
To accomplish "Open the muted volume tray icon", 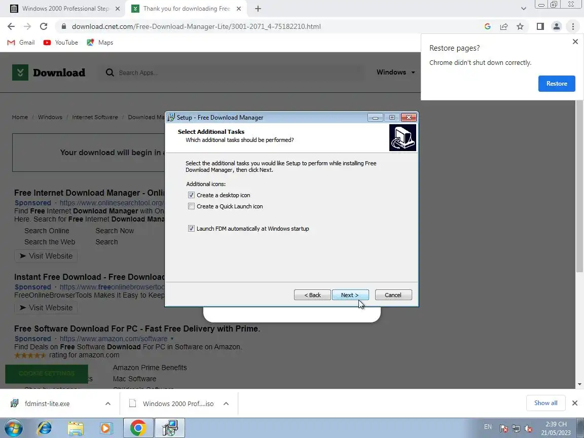I will tap(528, 429).
